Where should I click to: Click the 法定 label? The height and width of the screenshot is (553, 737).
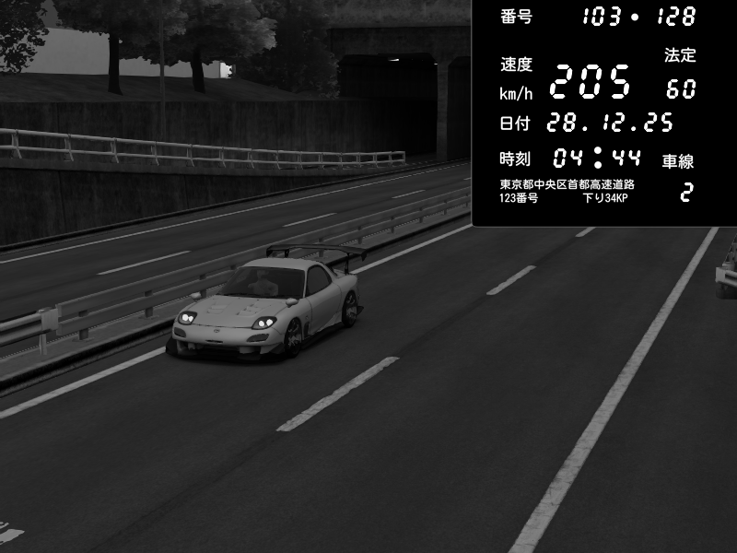coord(680,55)
